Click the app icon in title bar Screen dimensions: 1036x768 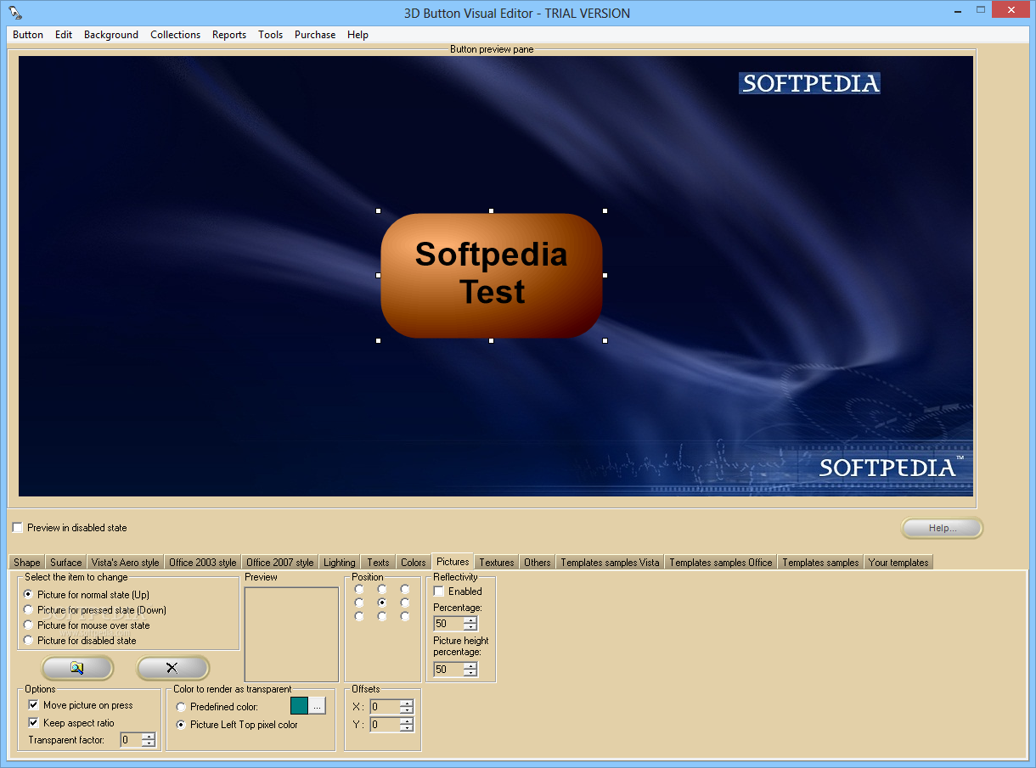click(15, 13)
